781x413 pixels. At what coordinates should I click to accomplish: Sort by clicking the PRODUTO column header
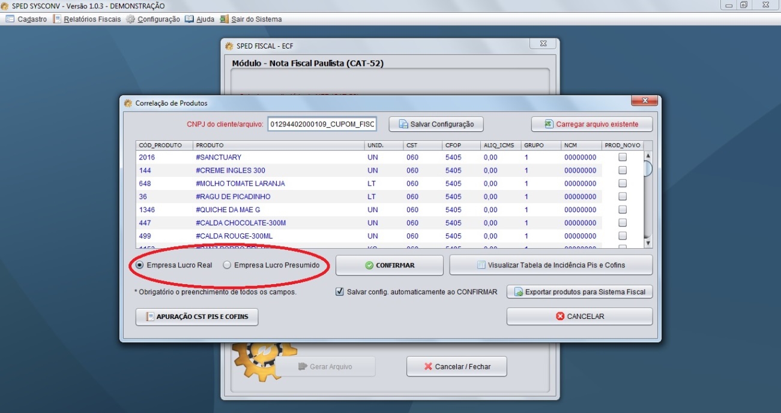coord(279,145)
